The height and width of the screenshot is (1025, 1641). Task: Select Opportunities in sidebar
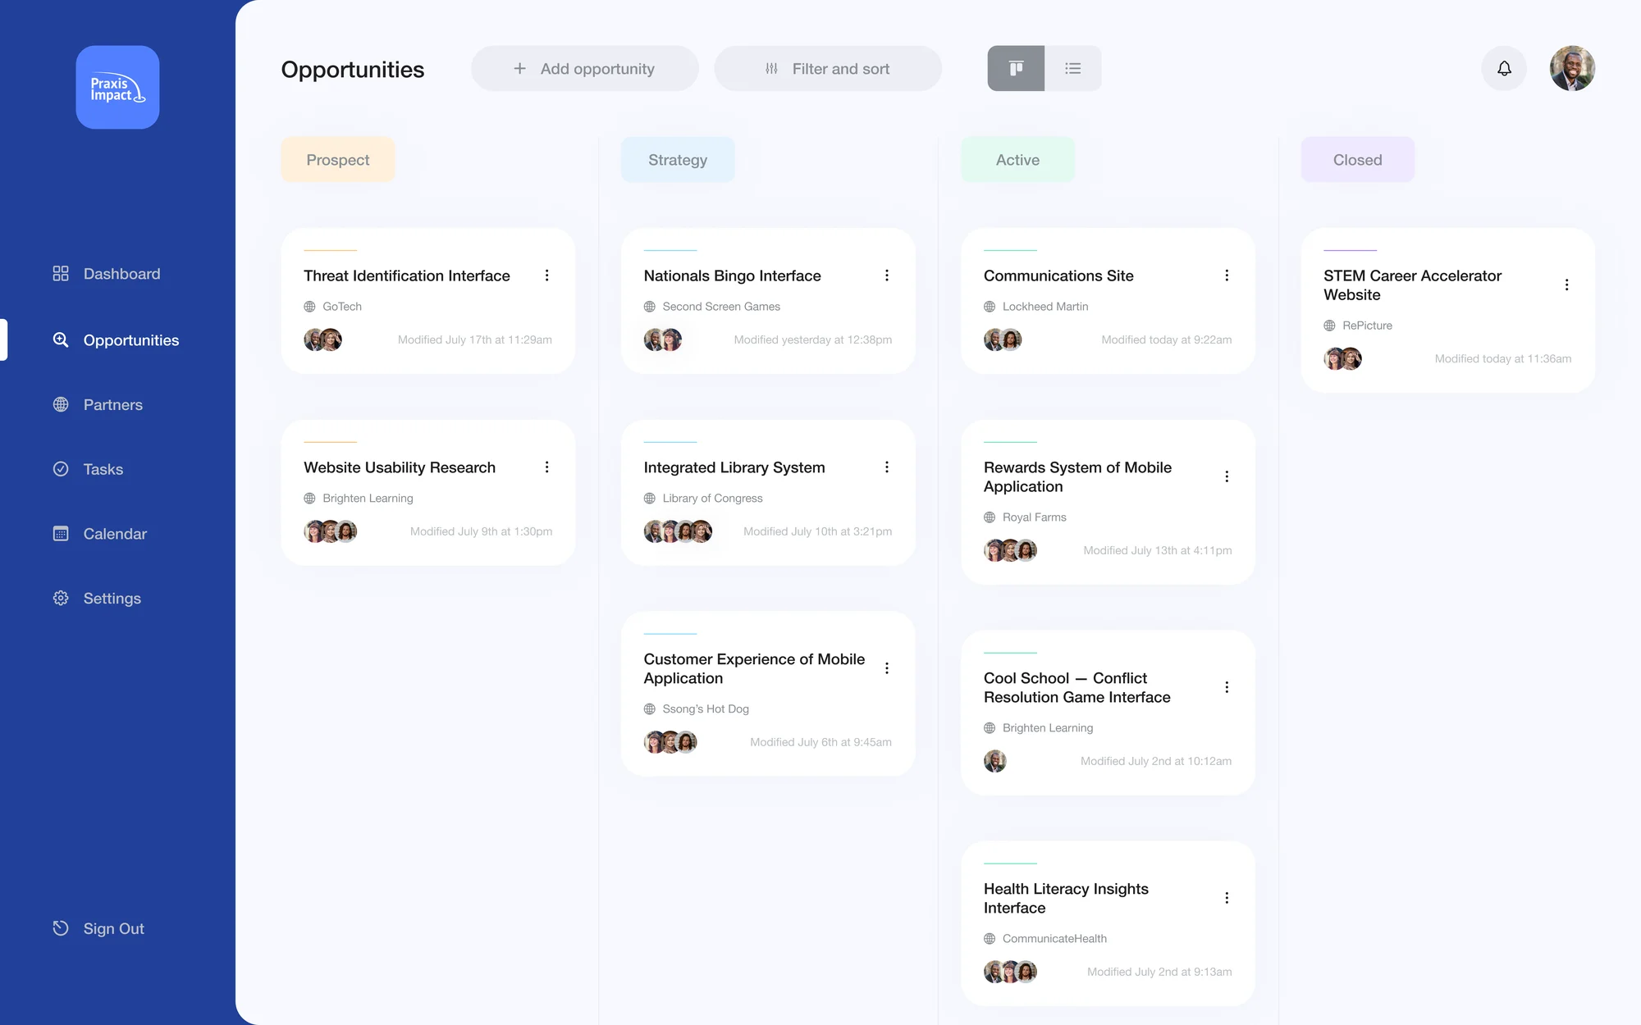(x=116, y=340)
